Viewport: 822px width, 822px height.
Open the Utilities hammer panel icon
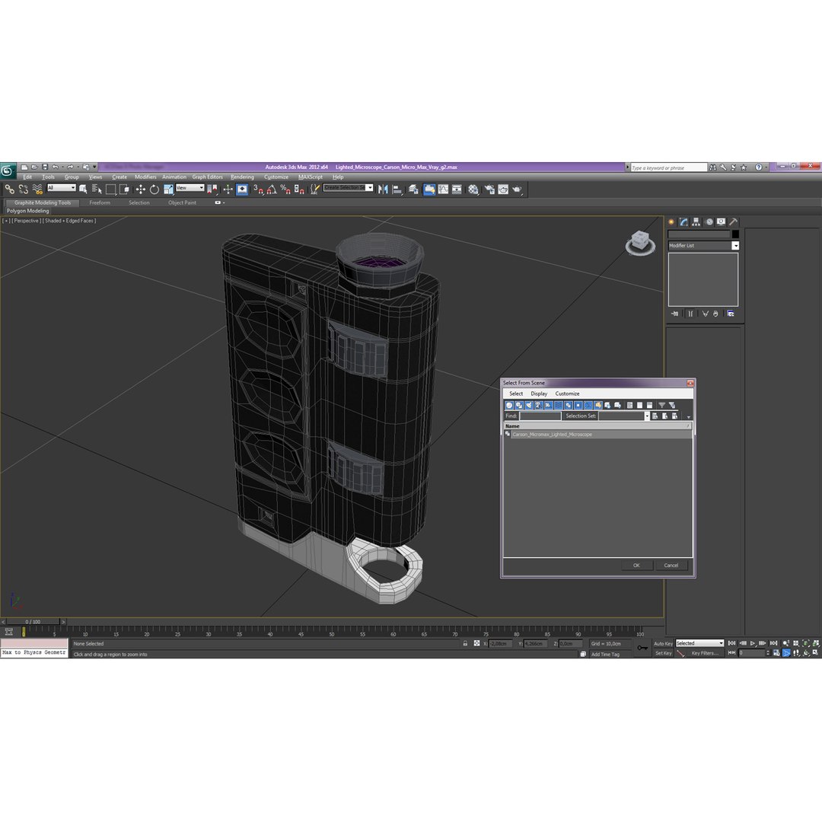coord(734,221)
